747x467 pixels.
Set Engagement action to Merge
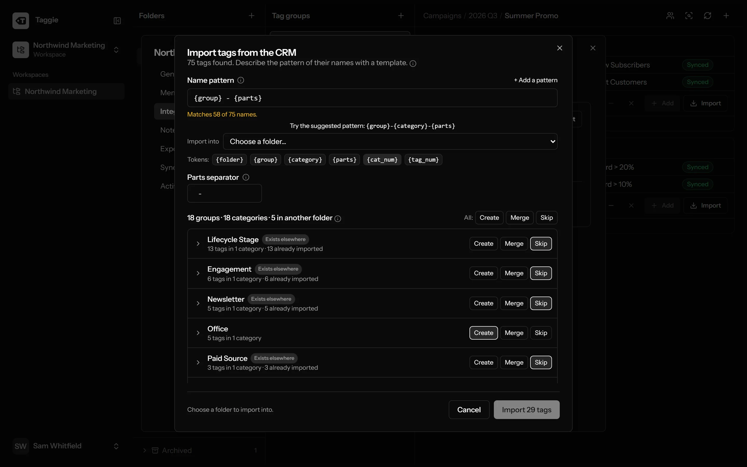[x=514, y=273]
